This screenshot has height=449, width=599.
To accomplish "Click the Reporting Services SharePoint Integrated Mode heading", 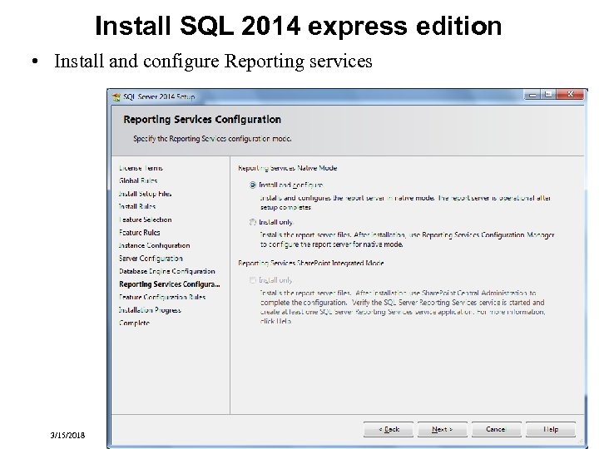I will (311, 263).
